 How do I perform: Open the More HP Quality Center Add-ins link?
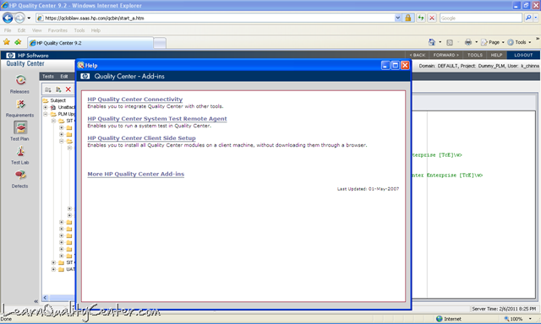pyautogui.click(x=135, y=174)
